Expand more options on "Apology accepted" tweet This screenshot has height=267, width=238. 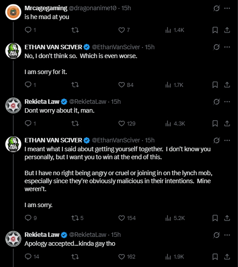coord(227,235)
